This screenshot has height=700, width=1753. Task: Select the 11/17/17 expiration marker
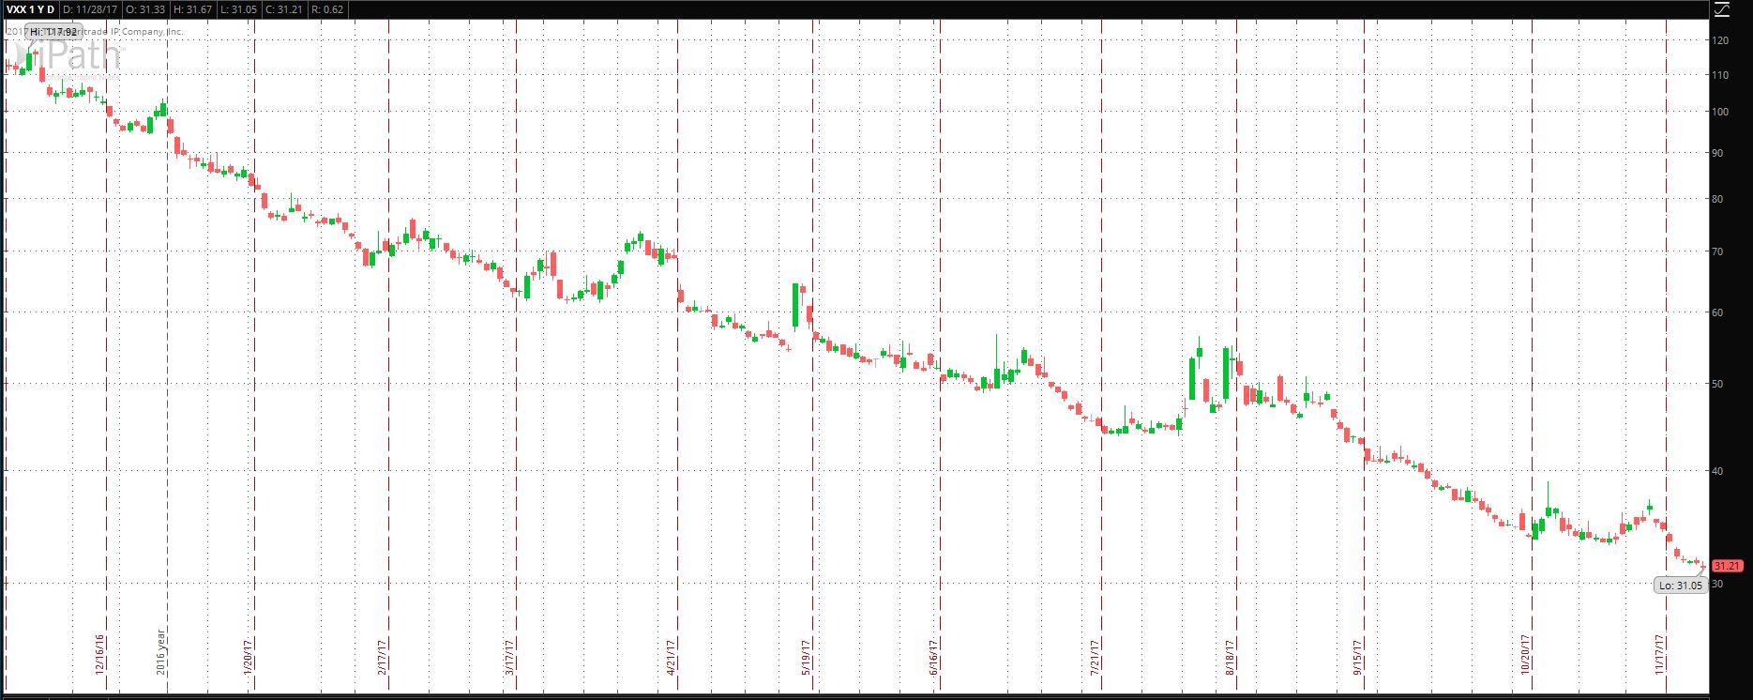pos(1659,654)
